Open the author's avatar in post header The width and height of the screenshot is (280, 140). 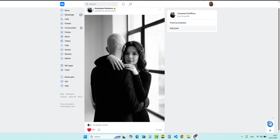point(90,10)
